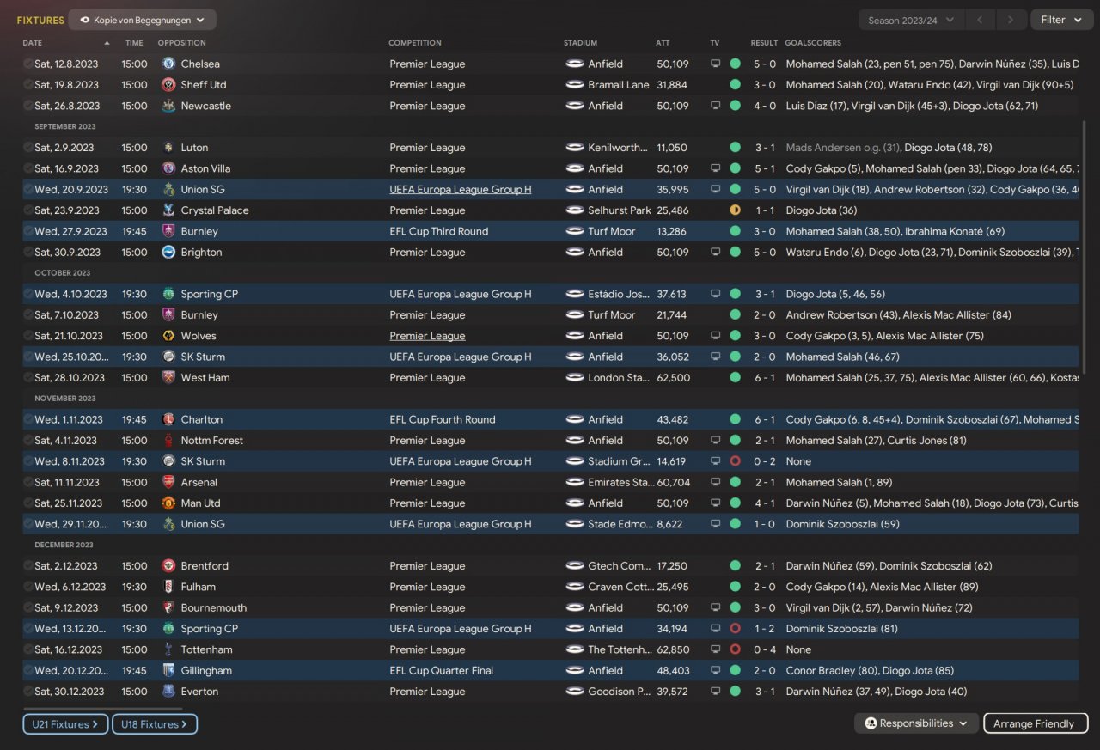The height and width of the screenshot is (750, 1100).
Task: Click the Tottenham club badge
Action: (x=168, y=649)
